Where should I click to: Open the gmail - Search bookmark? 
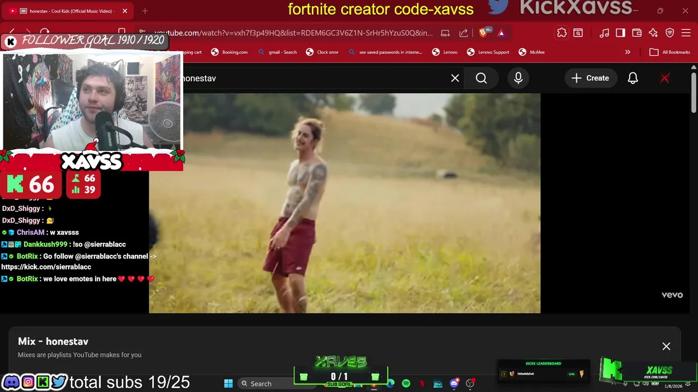[278, 52]
